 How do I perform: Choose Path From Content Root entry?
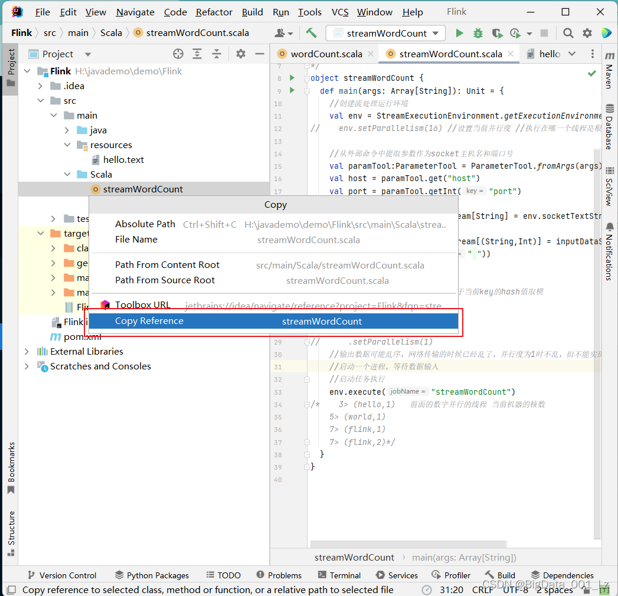coord(273,265)
